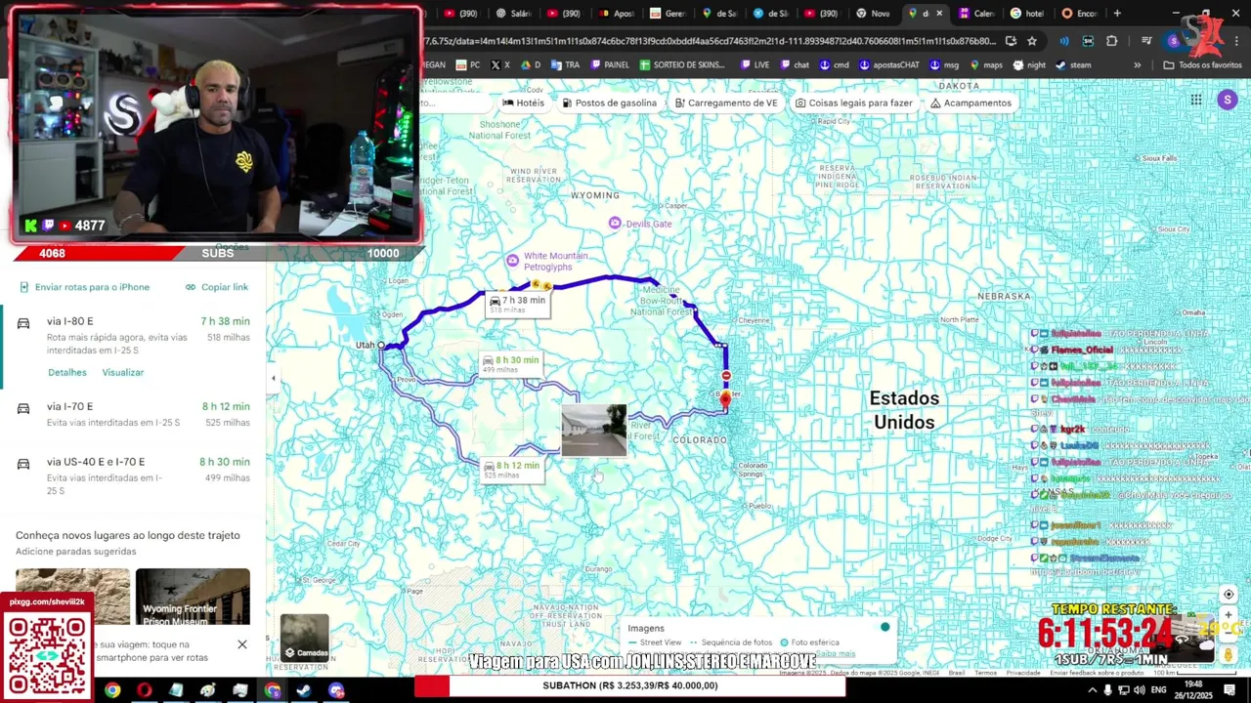Image resolution: width=1251 pixels, height=703 pixels.
Task: Click the 7 h 38 min route label on map
Action: tap(517, 304)
